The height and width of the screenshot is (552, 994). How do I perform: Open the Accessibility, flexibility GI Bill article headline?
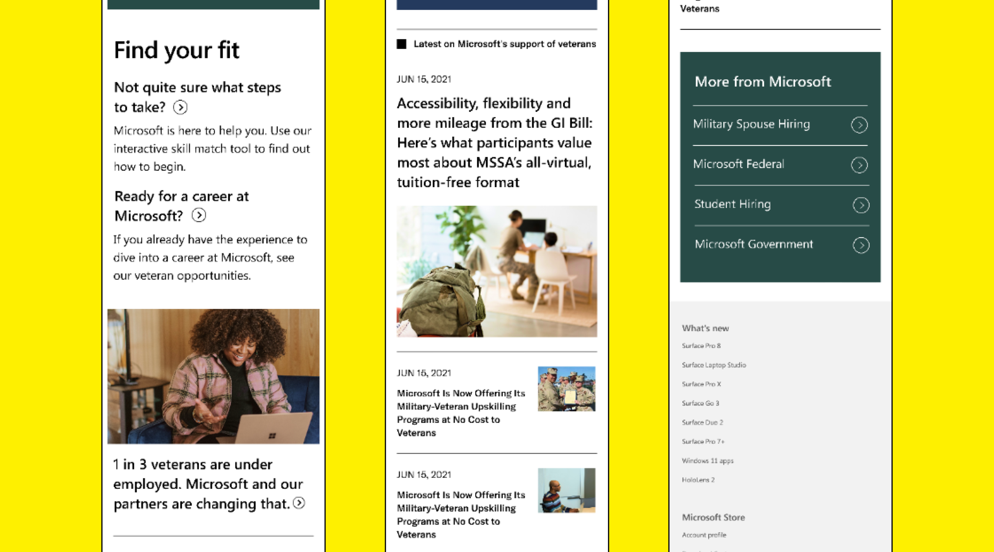click(x=495, y=143)
